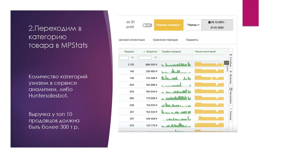Open the Предметы tab

[x=192, y=40]
